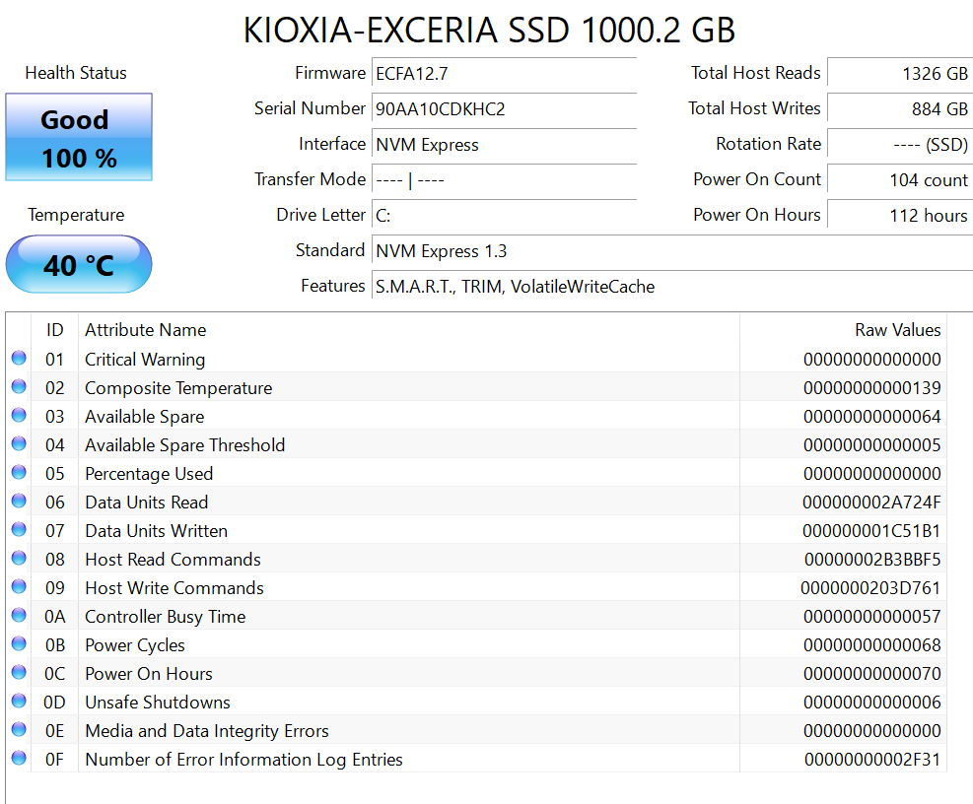973x804 pixels.
Task: Click the status orb for Number of Error Information Log Entries
Action: 20,758
